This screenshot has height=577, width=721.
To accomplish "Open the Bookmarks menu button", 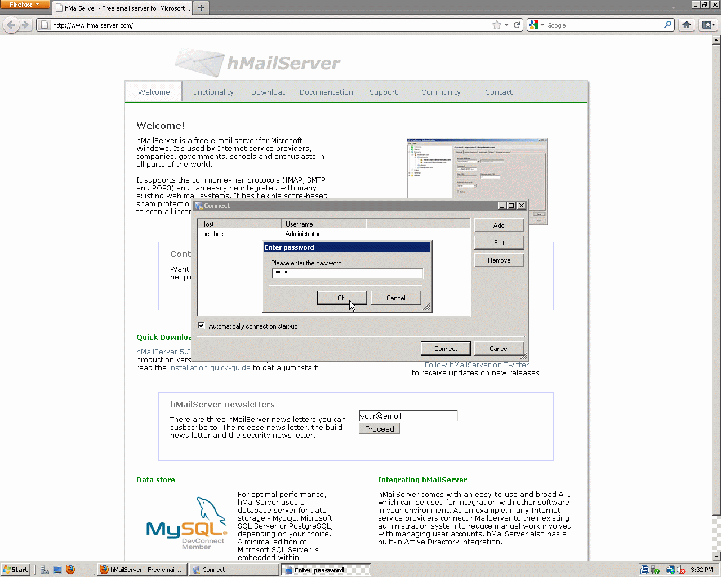I will click(708, 25).
